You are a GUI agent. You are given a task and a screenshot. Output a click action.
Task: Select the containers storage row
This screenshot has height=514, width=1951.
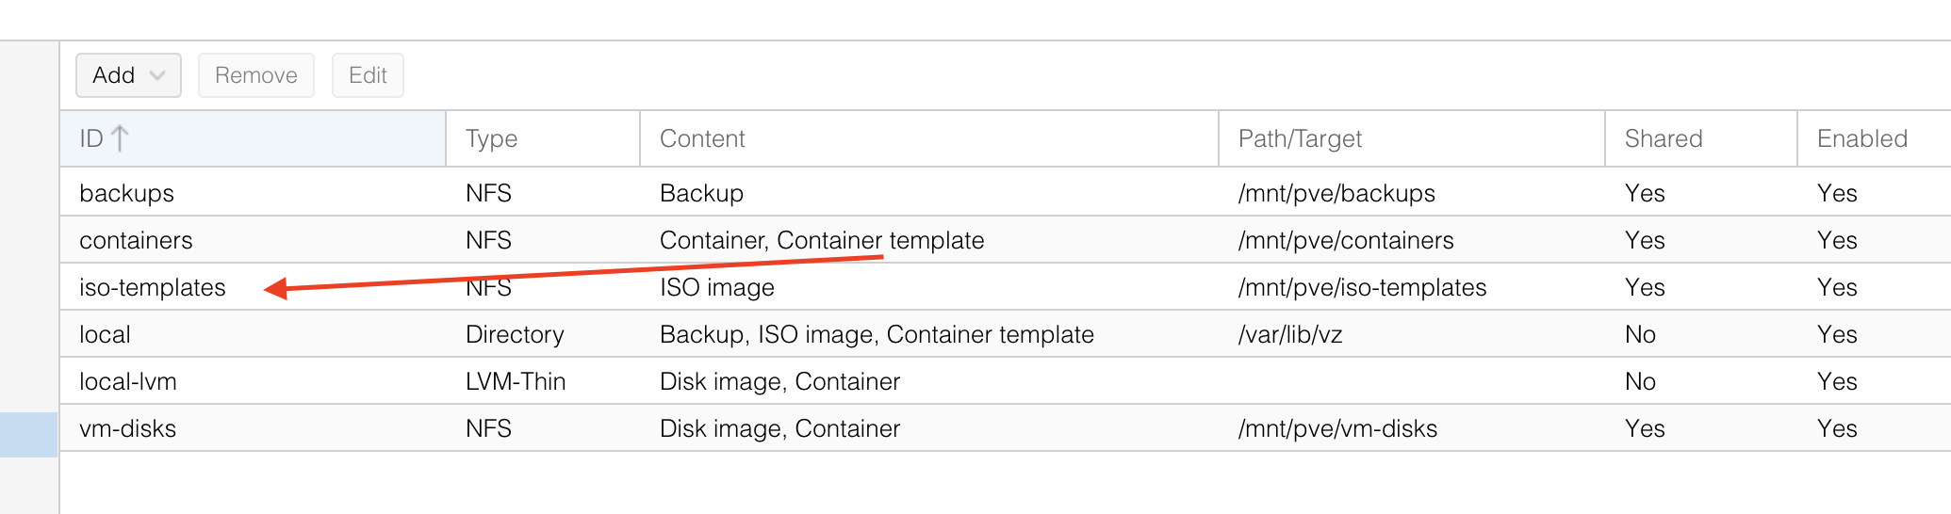point(136,240)
